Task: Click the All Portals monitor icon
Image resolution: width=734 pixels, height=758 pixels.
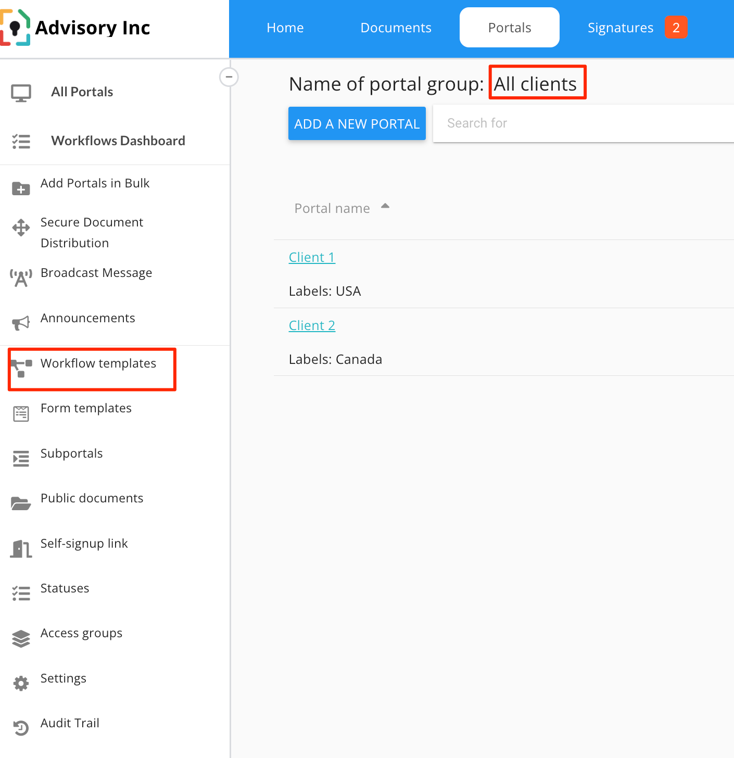Action: (21, 93)
